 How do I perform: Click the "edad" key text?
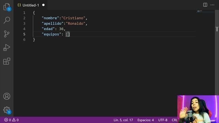pos(48,29)
